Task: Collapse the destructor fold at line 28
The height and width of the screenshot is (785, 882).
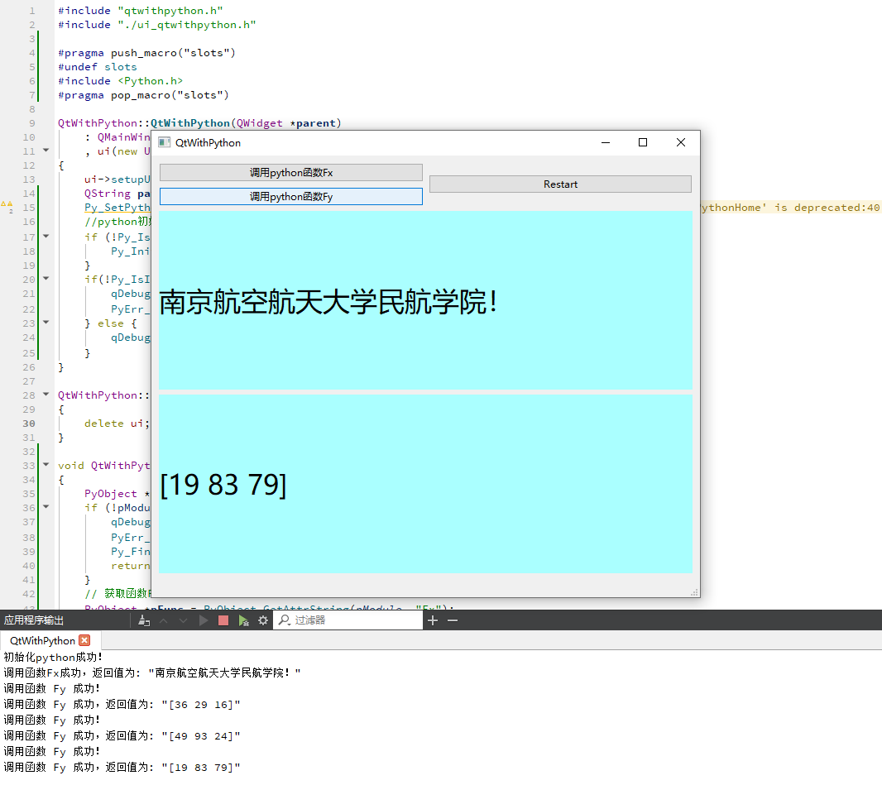Action: coord(45,395)
